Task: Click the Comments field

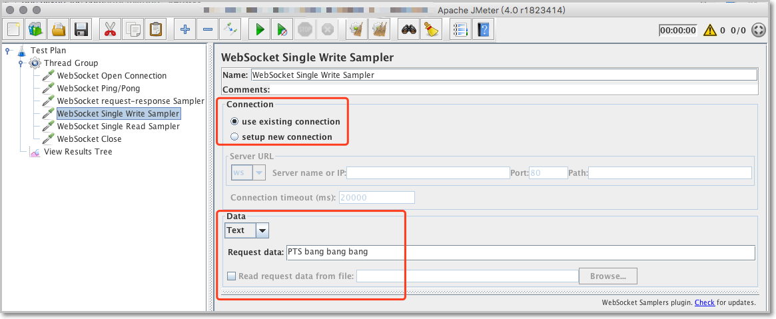Action: 515,89
